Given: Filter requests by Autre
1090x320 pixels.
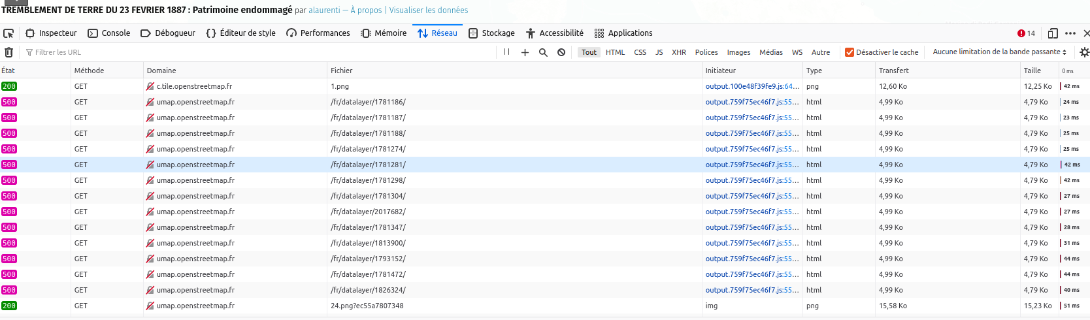Looking at the screenshot, I should coord(821,52).
